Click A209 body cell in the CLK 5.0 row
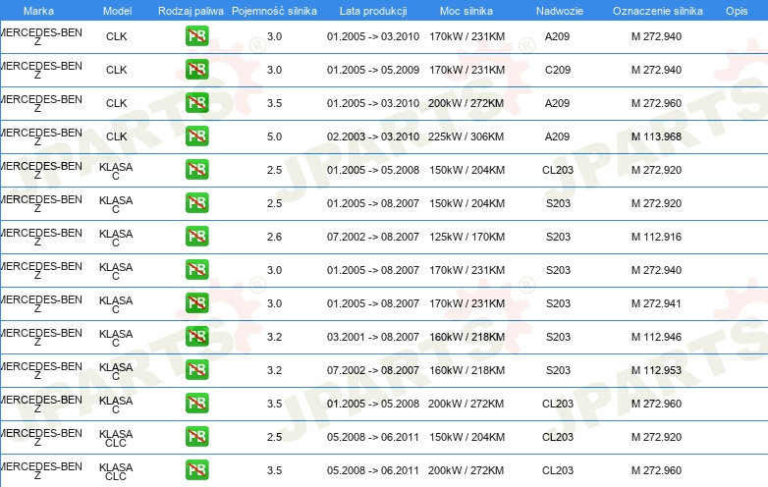 558,136
